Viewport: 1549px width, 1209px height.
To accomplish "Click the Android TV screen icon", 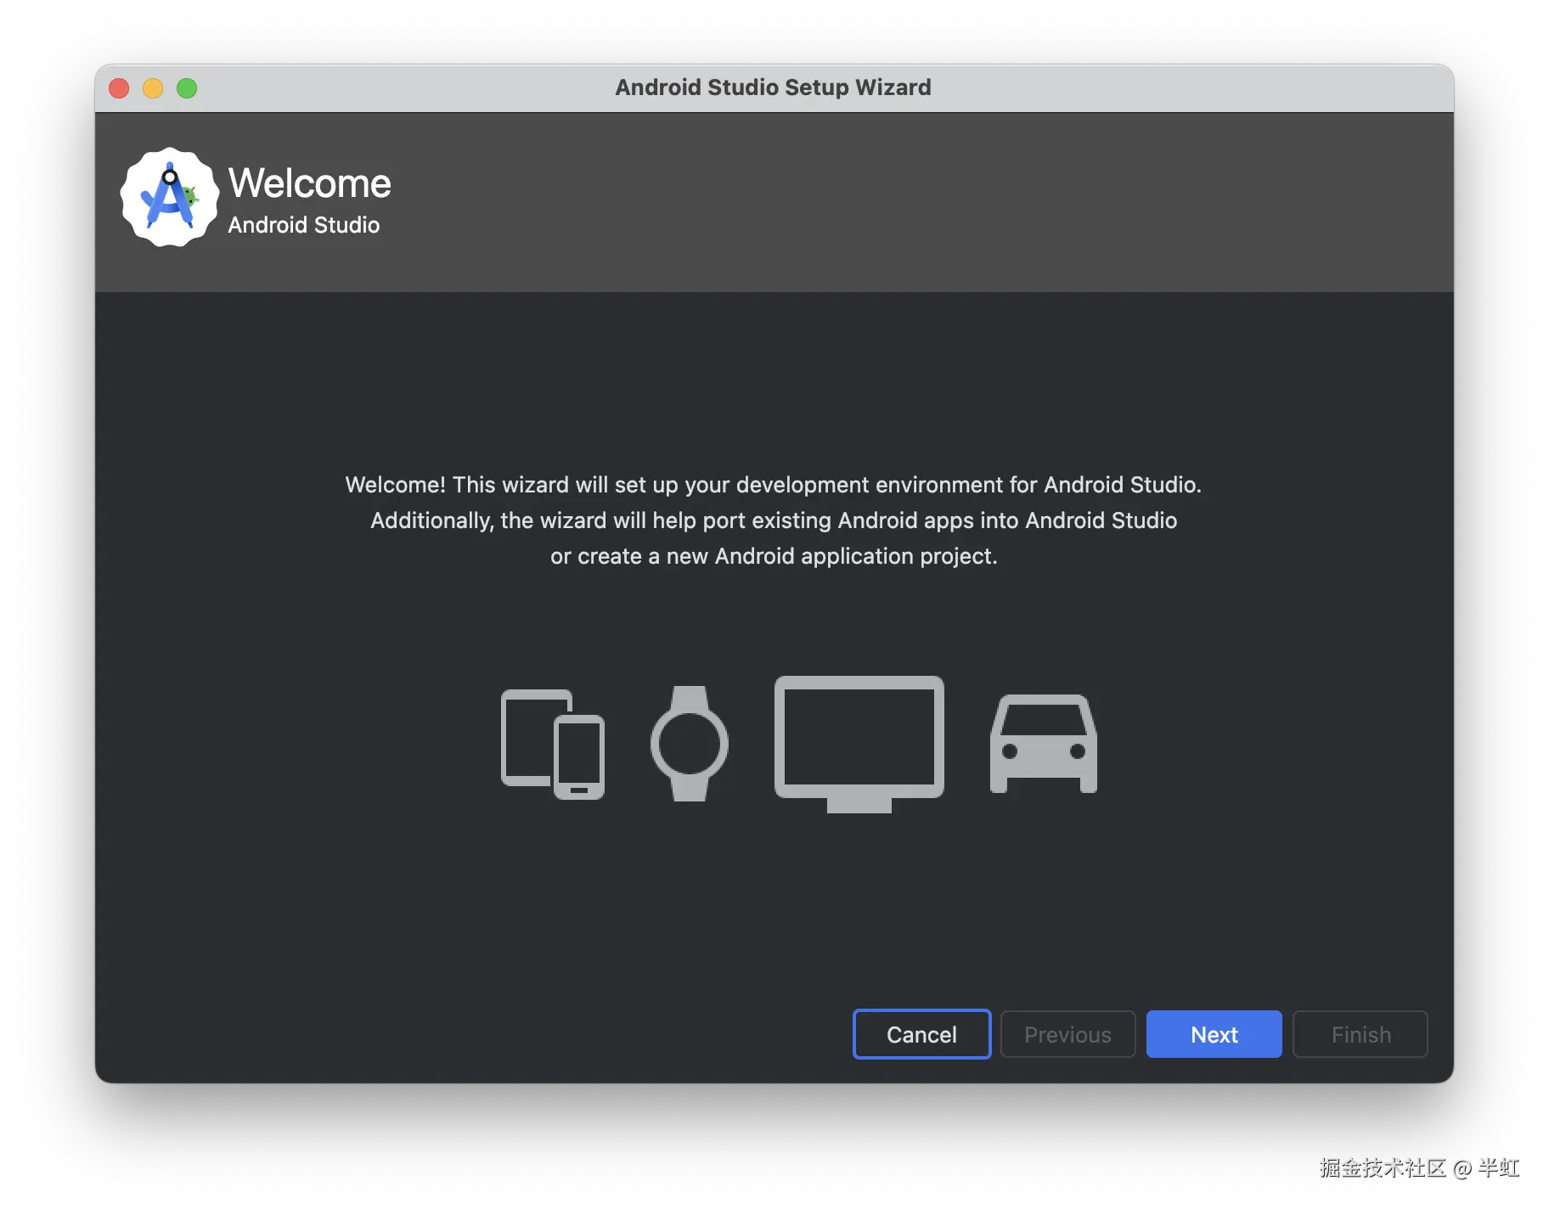I will point(859,745).
